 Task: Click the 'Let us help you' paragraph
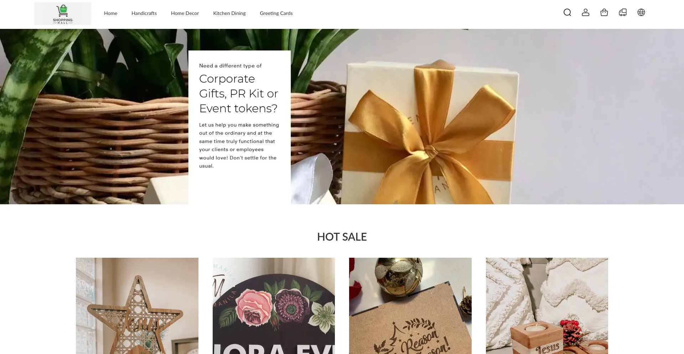tap(239, 145)
